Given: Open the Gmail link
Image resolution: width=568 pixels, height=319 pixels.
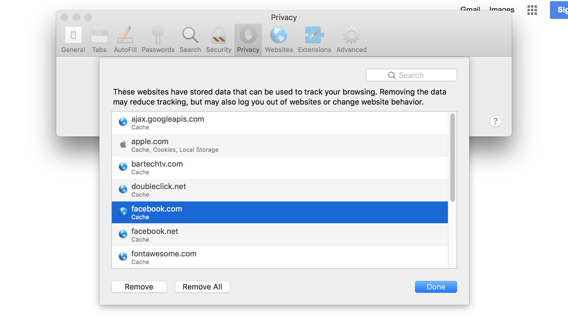Looking at the screenshot, I should (470, 9).
